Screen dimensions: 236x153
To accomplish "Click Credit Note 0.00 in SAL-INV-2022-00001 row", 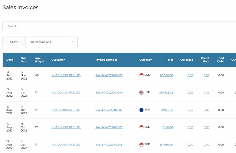I will [x=207, y=145].
